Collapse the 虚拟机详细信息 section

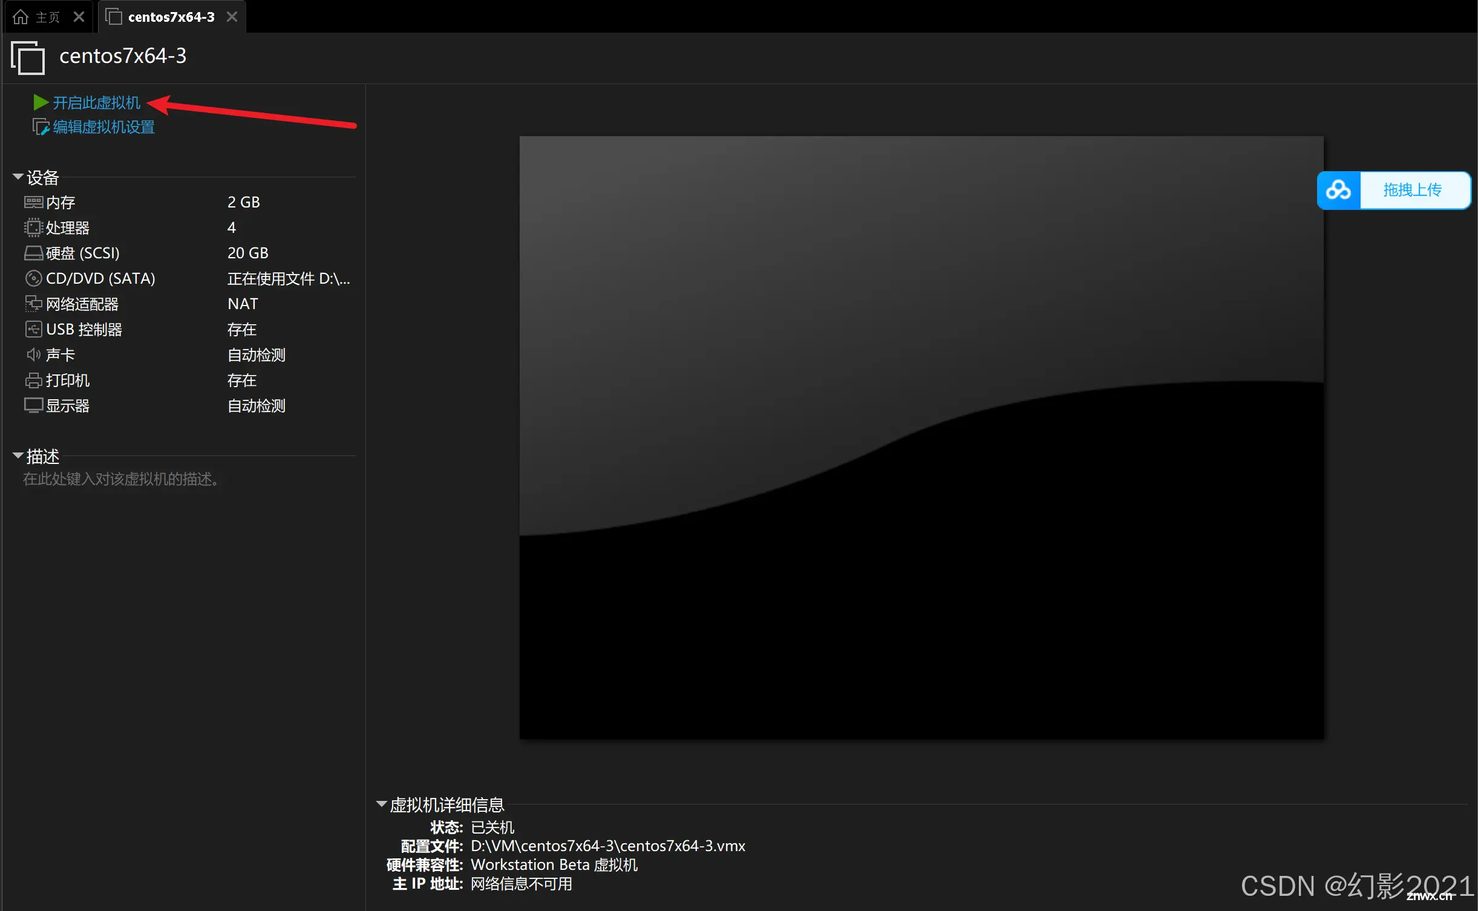coord(381,804)
